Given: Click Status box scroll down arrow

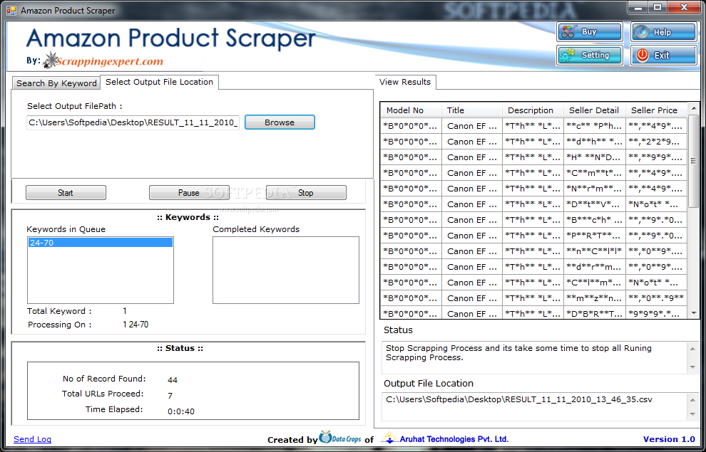Looking at the screenshot, I should point(692,367).
